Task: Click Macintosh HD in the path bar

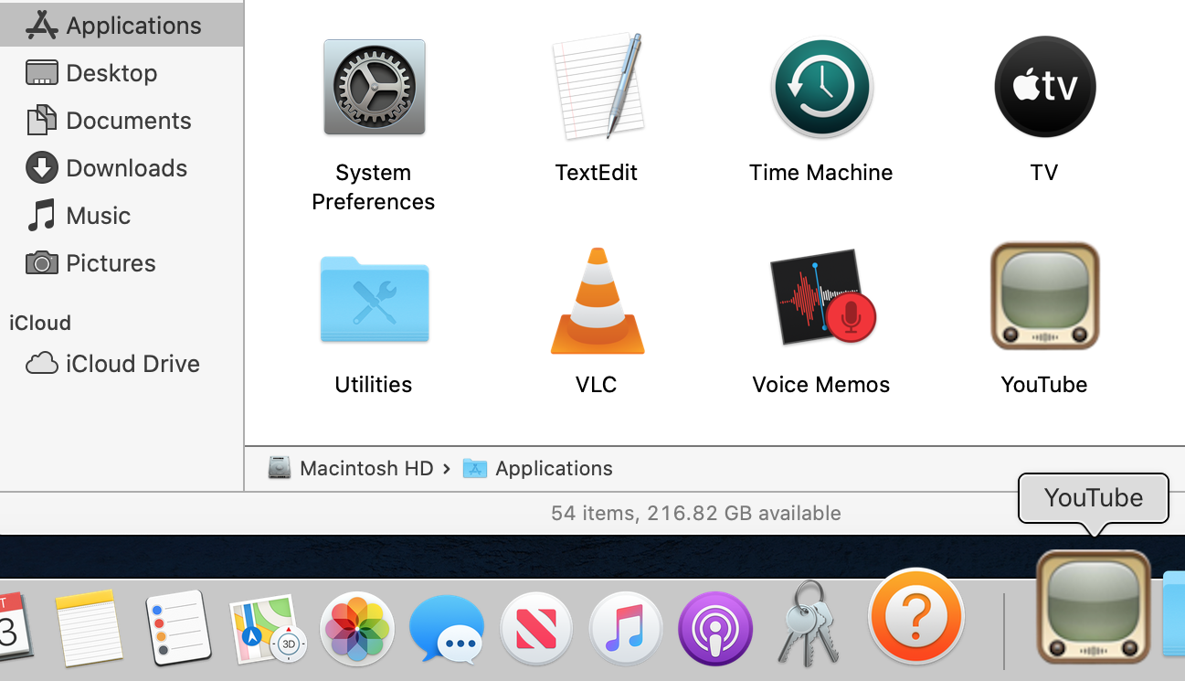Action: (x=351, y=468)
